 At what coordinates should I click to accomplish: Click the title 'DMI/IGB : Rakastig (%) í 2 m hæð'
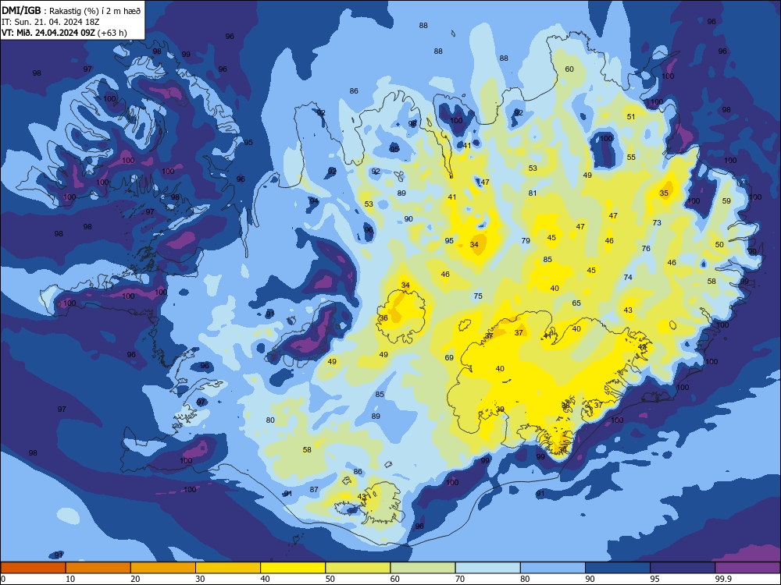click(71, 10)
